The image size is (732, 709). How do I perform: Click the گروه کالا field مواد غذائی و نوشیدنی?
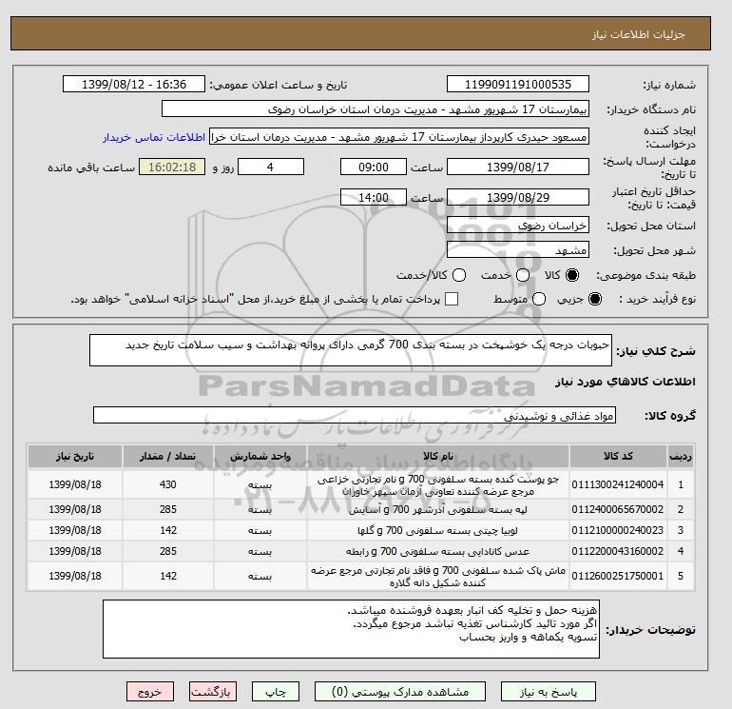[355, 415]
